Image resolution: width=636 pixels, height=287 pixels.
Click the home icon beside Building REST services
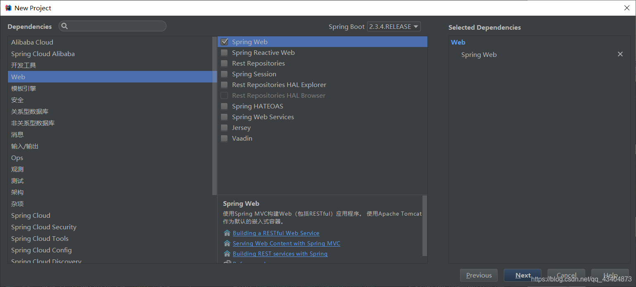227,254
